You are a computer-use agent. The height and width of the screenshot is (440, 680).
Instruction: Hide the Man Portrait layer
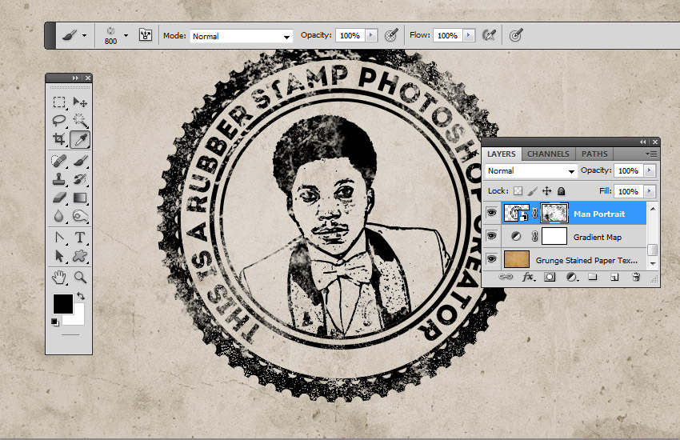492,213
